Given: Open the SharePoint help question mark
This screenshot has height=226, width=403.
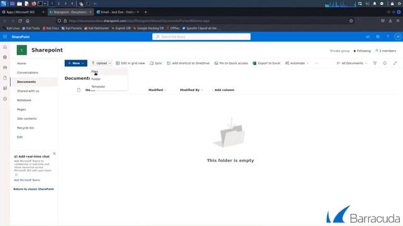Looking at the screenshot, I should point(388,36).
